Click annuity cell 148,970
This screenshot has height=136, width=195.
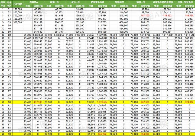[x=91, y=121]
